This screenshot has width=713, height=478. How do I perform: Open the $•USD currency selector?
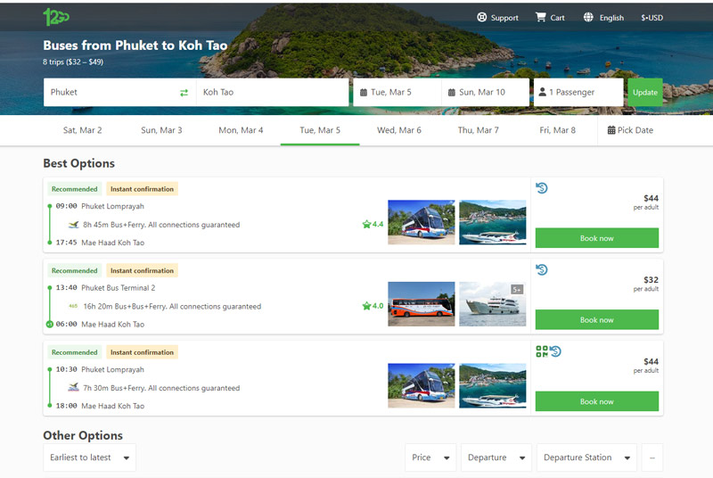652,18
